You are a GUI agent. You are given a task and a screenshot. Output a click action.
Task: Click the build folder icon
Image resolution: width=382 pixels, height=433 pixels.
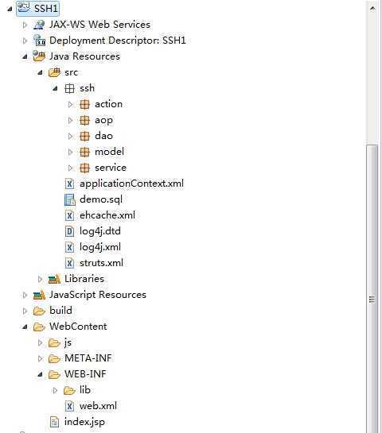click(39, 311)
